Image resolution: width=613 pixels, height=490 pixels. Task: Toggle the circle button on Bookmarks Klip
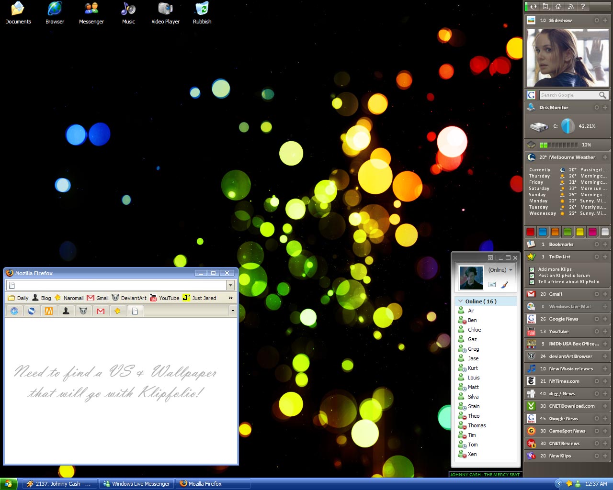(597, 244)
